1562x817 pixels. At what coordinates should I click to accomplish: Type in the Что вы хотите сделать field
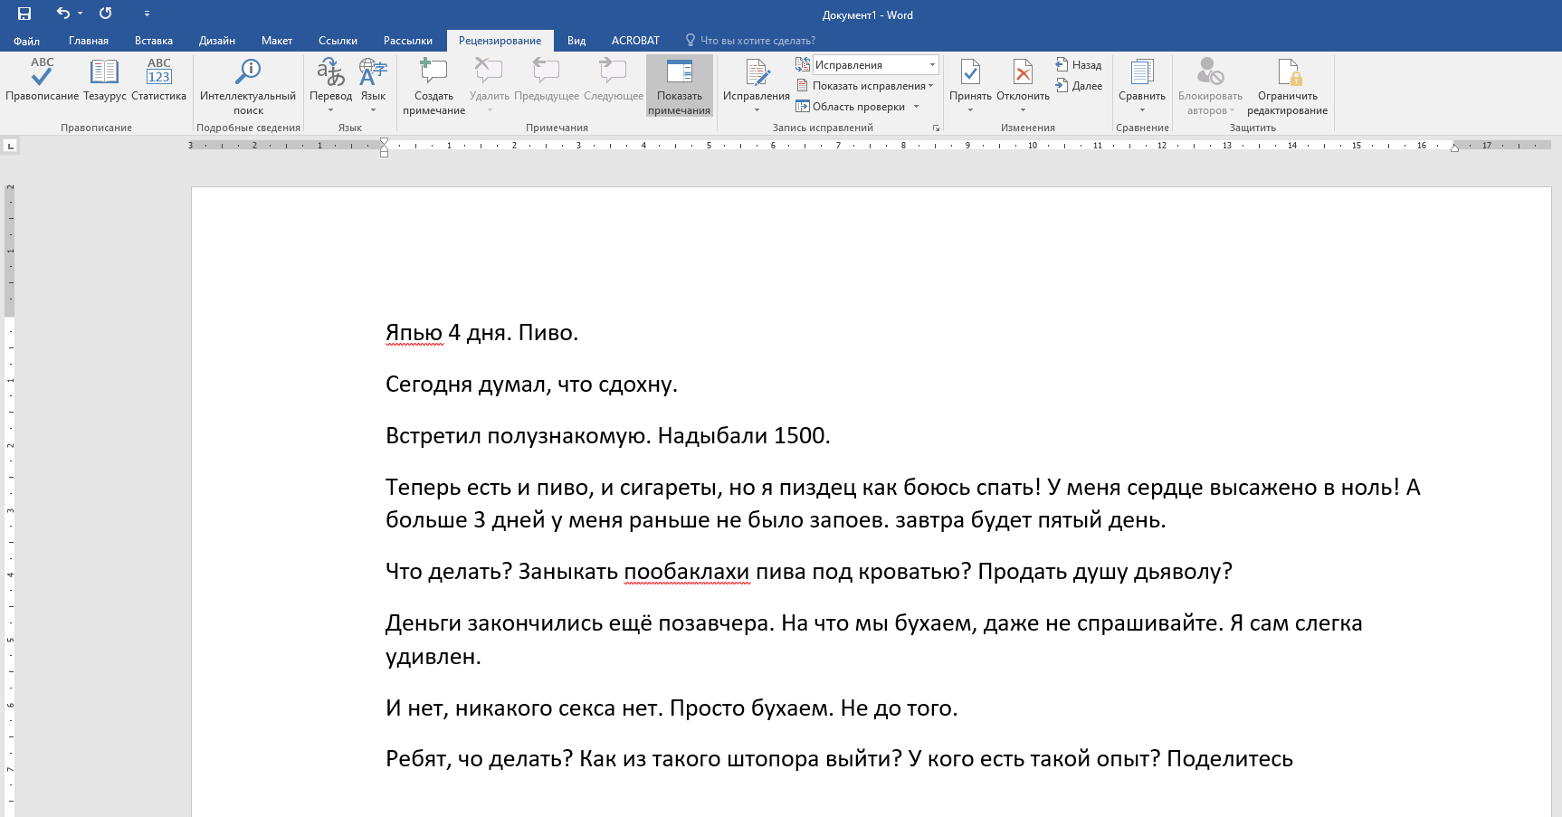point(757,41)
